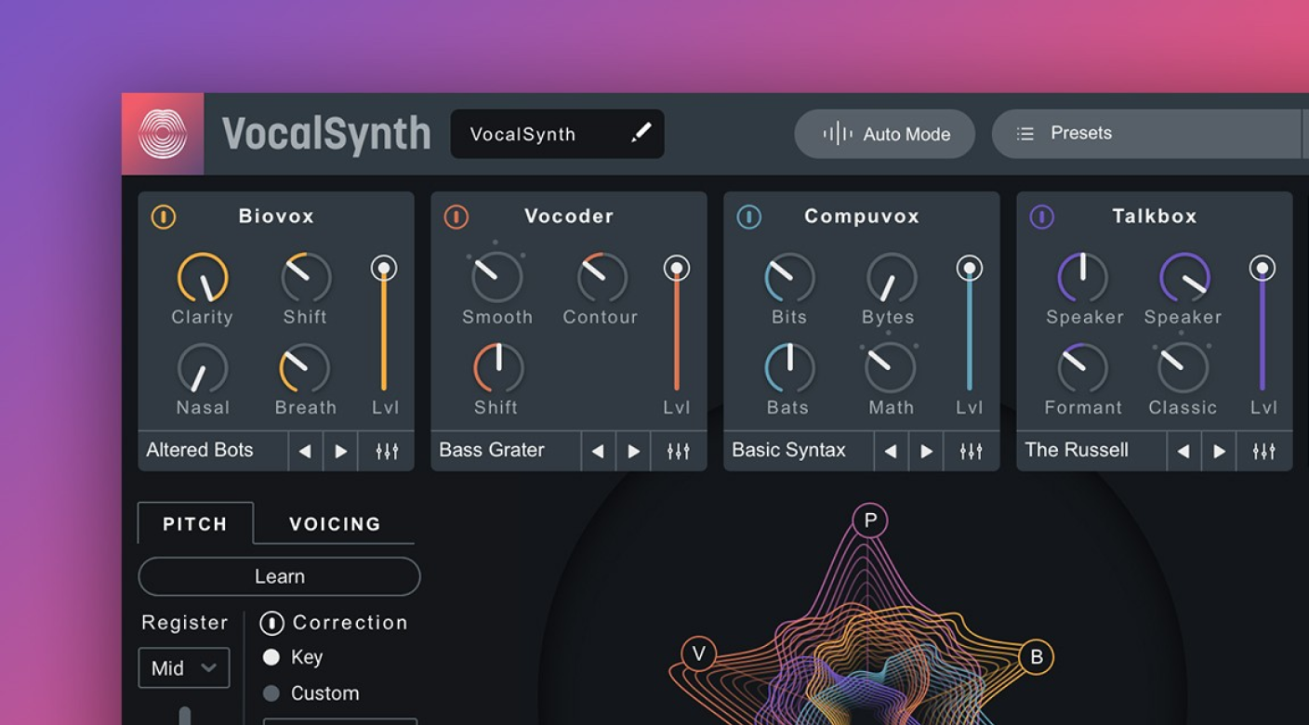Go to previous Compuvox preset
Viewport: 1309px width, 725px height.
tap(891, 452)
